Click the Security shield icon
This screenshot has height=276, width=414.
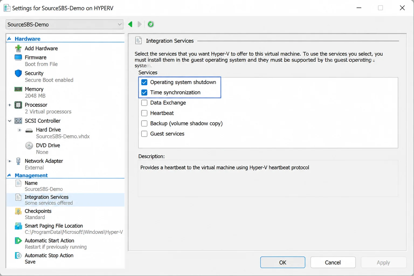pos(18,73)
